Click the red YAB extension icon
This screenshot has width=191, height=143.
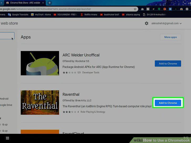pos(165,9)
